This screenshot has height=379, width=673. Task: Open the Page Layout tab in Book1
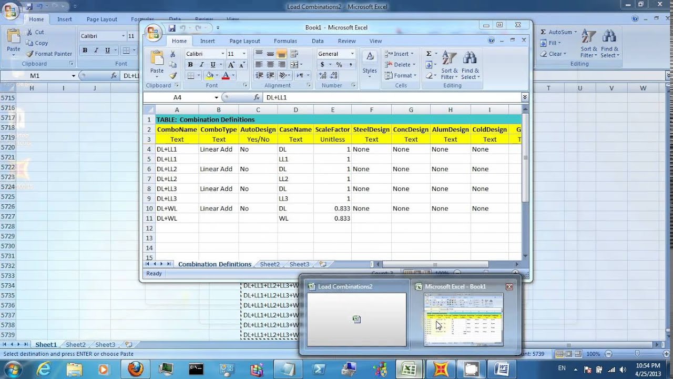244,41
